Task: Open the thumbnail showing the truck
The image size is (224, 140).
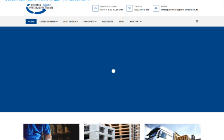Action: pos(172,132)
